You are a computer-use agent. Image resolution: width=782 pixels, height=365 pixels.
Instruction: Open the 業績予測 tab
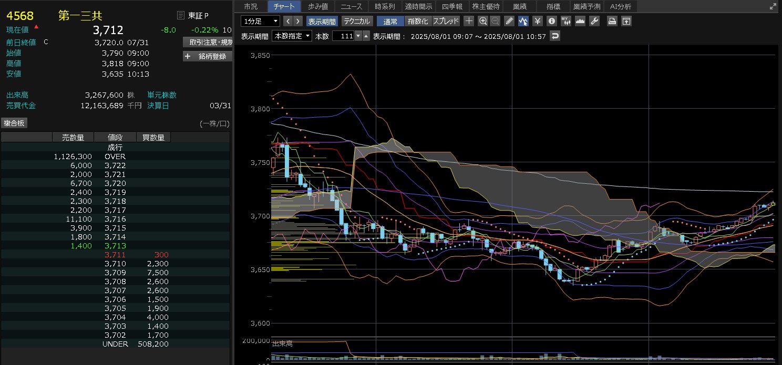pos(586,6)
